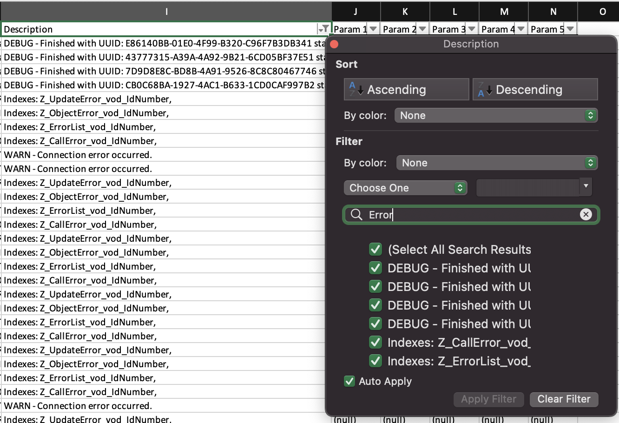
Task: Open the Param 5 filter dropdown
Action: pyautogui.click(x=570, y=29)
